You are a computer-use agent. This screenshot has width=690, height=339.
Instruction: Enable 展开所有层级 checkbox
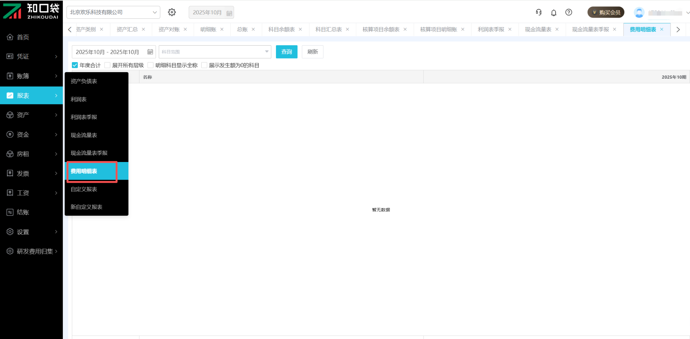pyautogui.click(x=107, y=65)
